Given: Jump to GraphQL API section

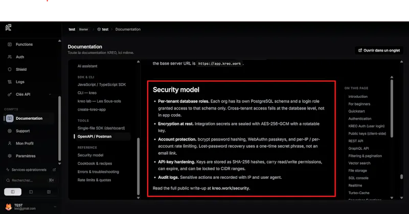Looking at the screenshot, I should pyautogui.click(x=359, y=148).
